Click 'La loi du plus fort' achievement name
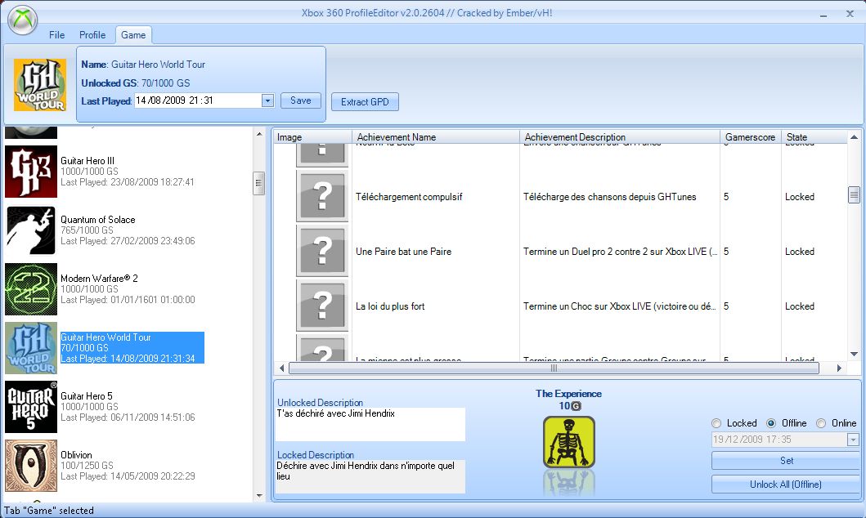This screenshot has width=866, height=518. point(390,306)
